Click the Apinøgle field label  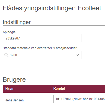(x=9, y=32)
